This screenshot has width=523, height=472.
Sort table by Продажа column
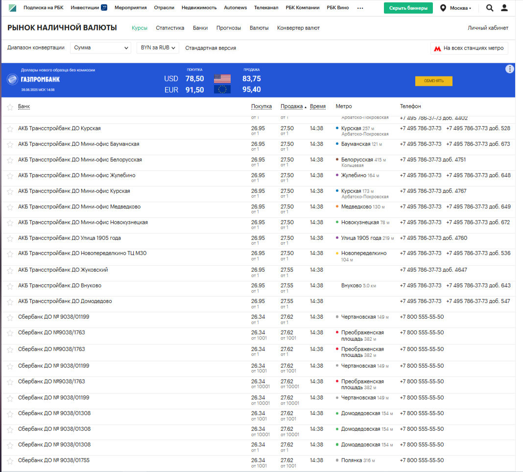point(291,106)
